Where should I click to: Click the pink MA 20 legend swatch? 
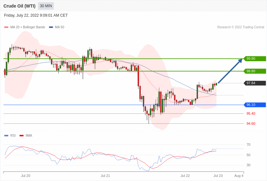[x=6, y=27]
